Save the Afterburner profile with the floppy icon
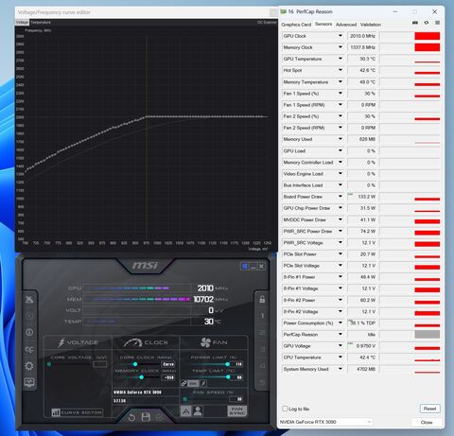The width and height of the screenshot is (454, 436). click(x=146, y=417)
